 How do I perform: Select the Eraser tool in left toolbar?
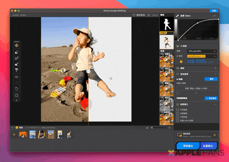[x=17, y=52]
